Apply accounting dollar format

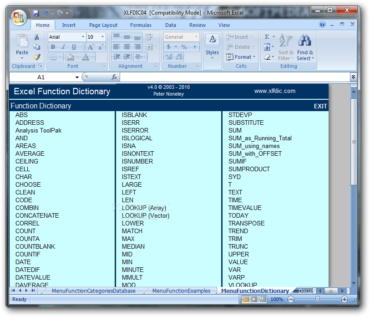pyautogui.click(x=168, y=47)
